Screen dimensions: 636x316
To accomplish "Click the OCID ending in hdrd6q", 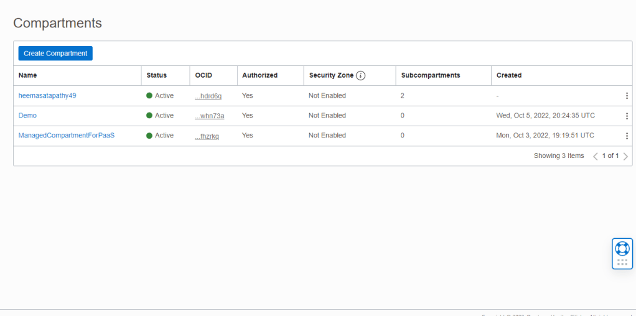I will point(208,96).
